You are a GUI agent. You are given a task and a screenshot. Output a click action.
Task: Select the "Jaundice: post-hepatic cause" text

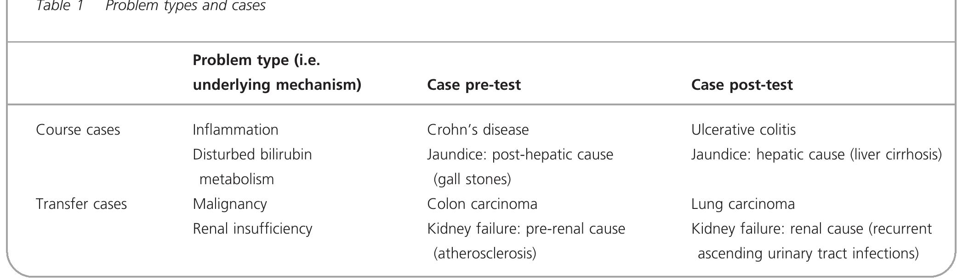pos(520,154)
